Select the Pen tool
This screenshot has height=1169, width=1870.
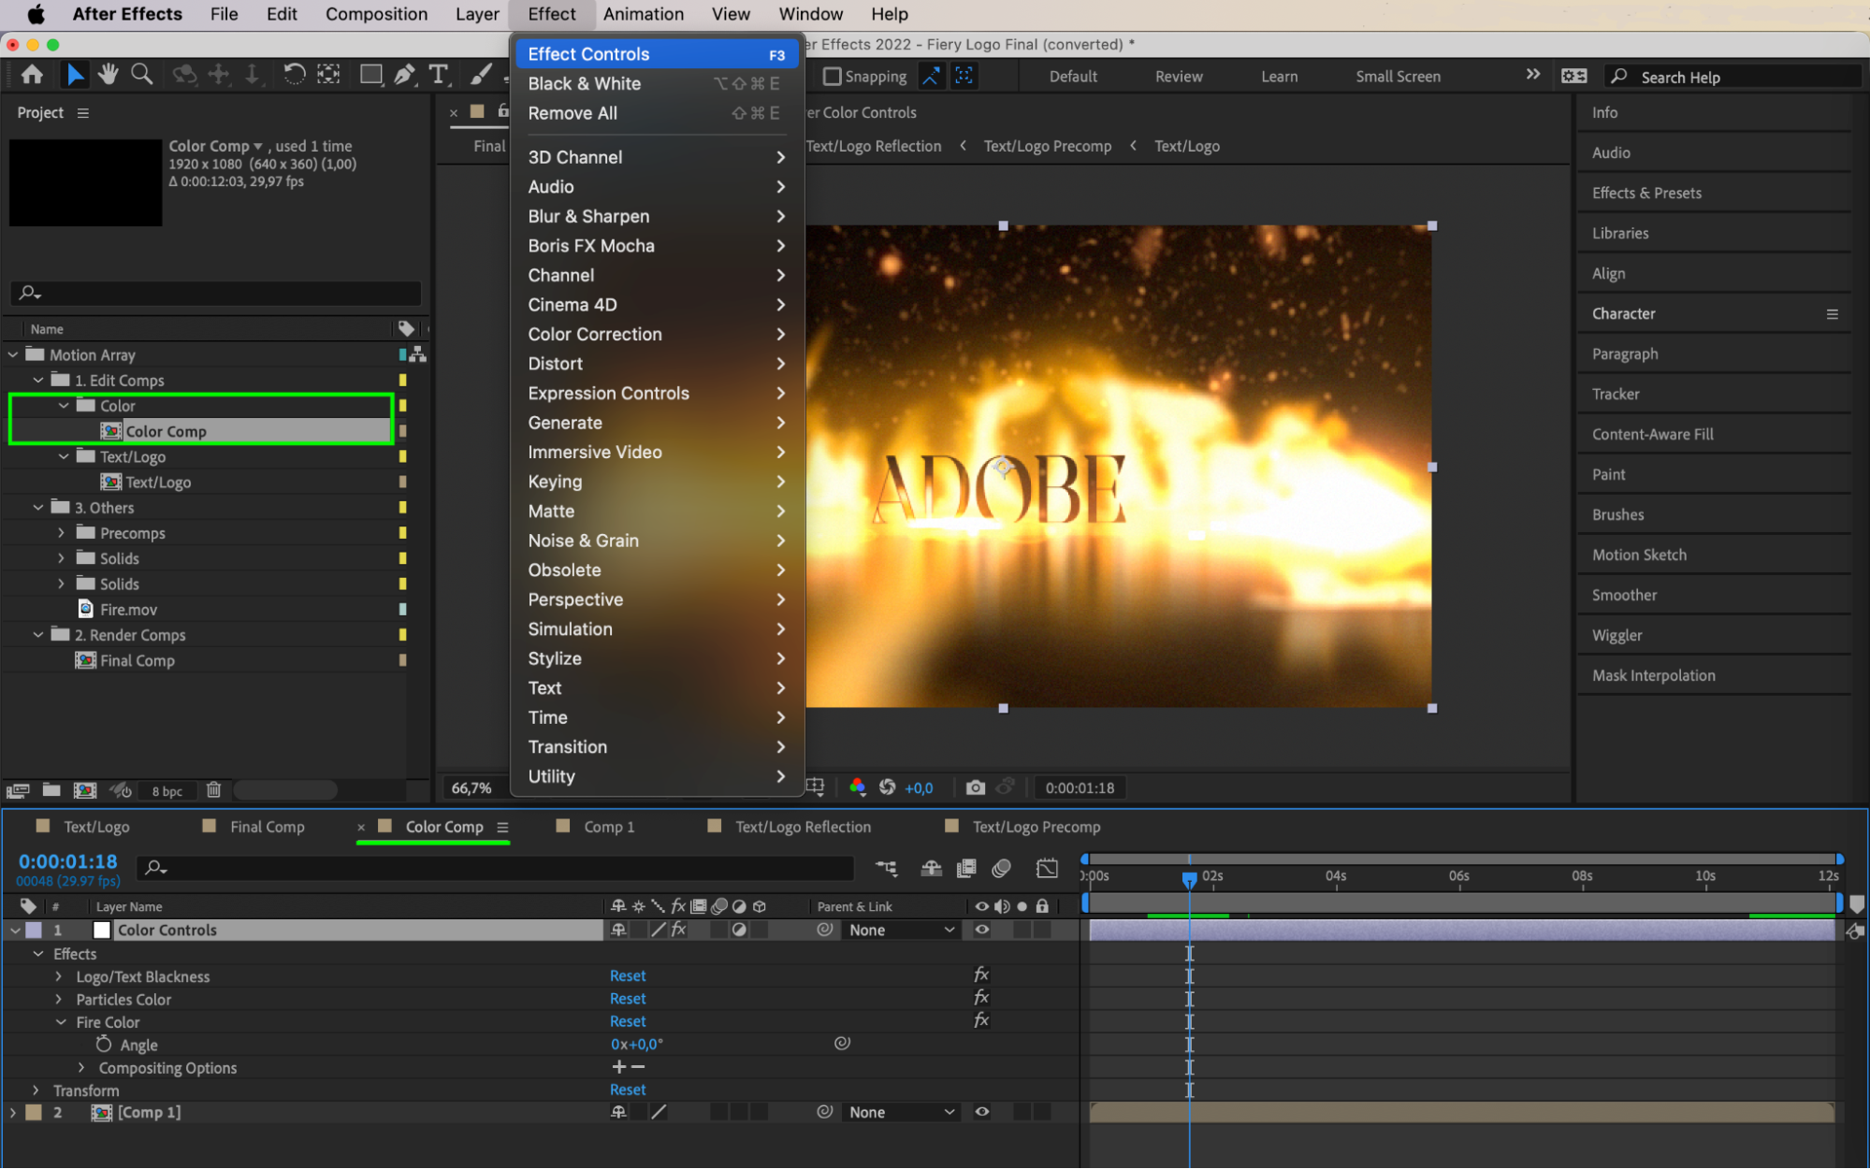[x=404, y=75]
